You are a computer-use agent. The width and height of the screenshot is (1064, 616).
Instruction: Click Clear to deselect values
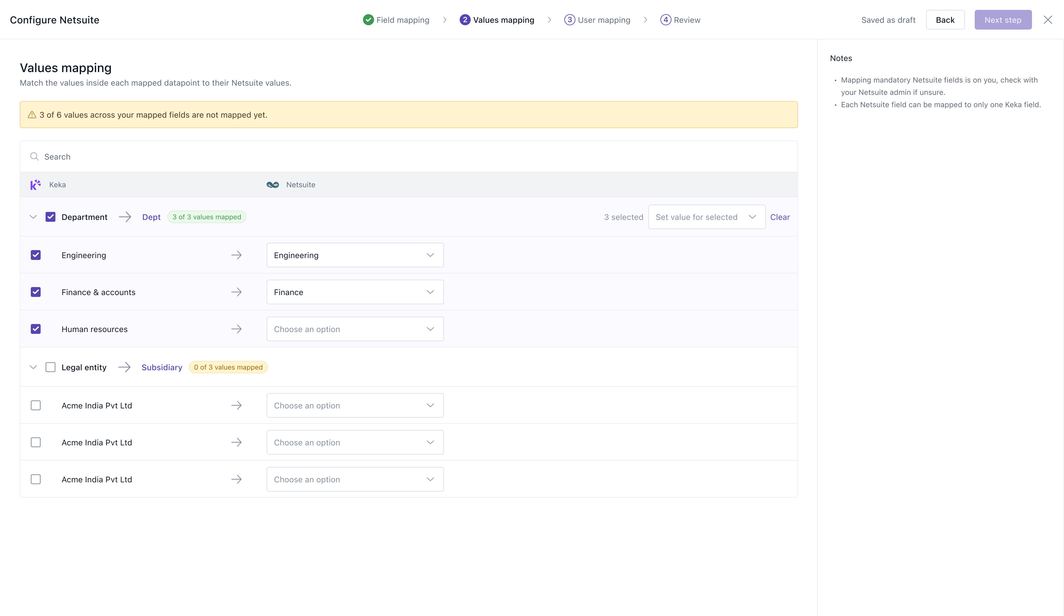[780, 217]
